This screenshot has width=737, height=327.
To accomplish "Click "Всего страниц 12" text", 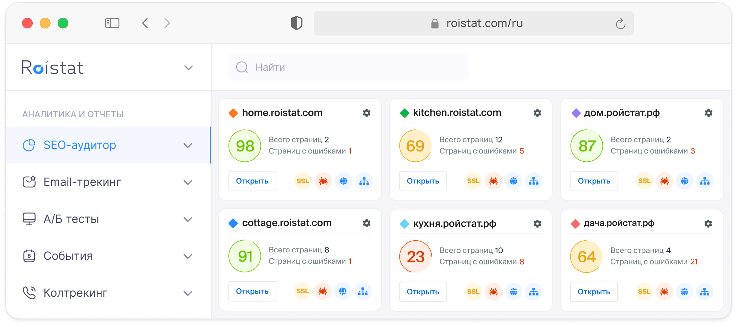I will point(471,140).
